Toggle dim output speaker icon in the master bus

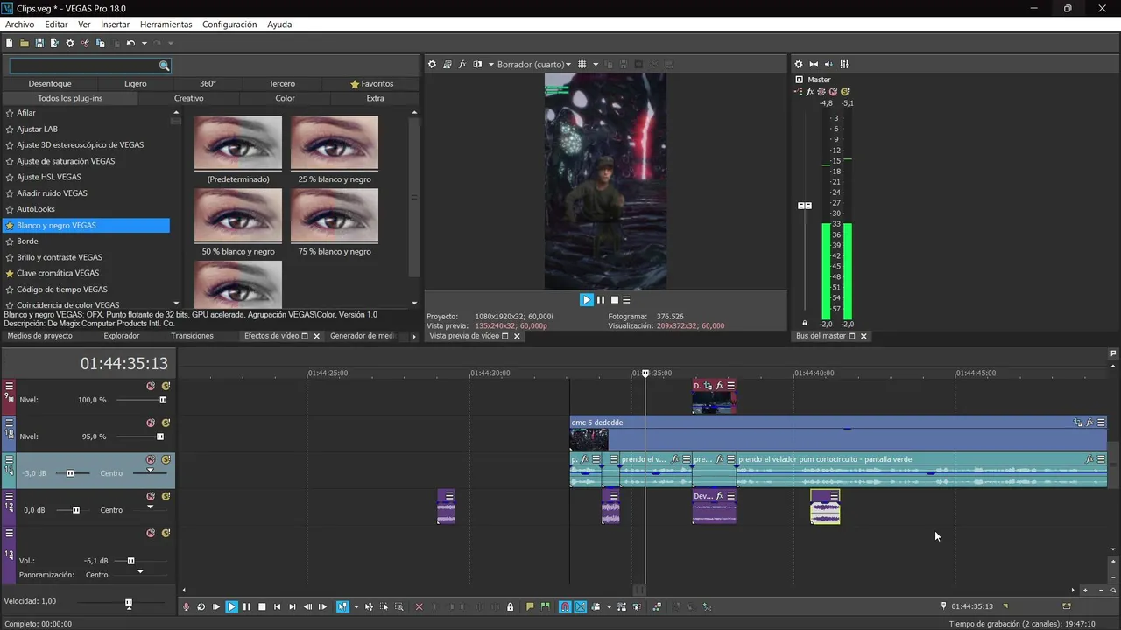click(828, 65)
